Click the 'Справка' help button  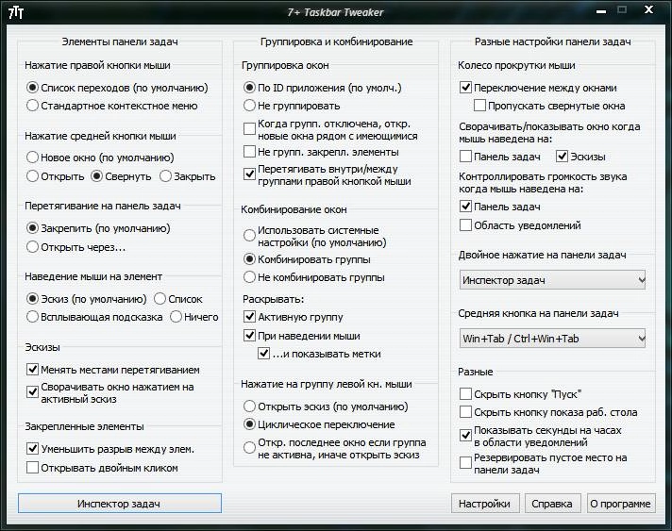(x=552, y=503)
